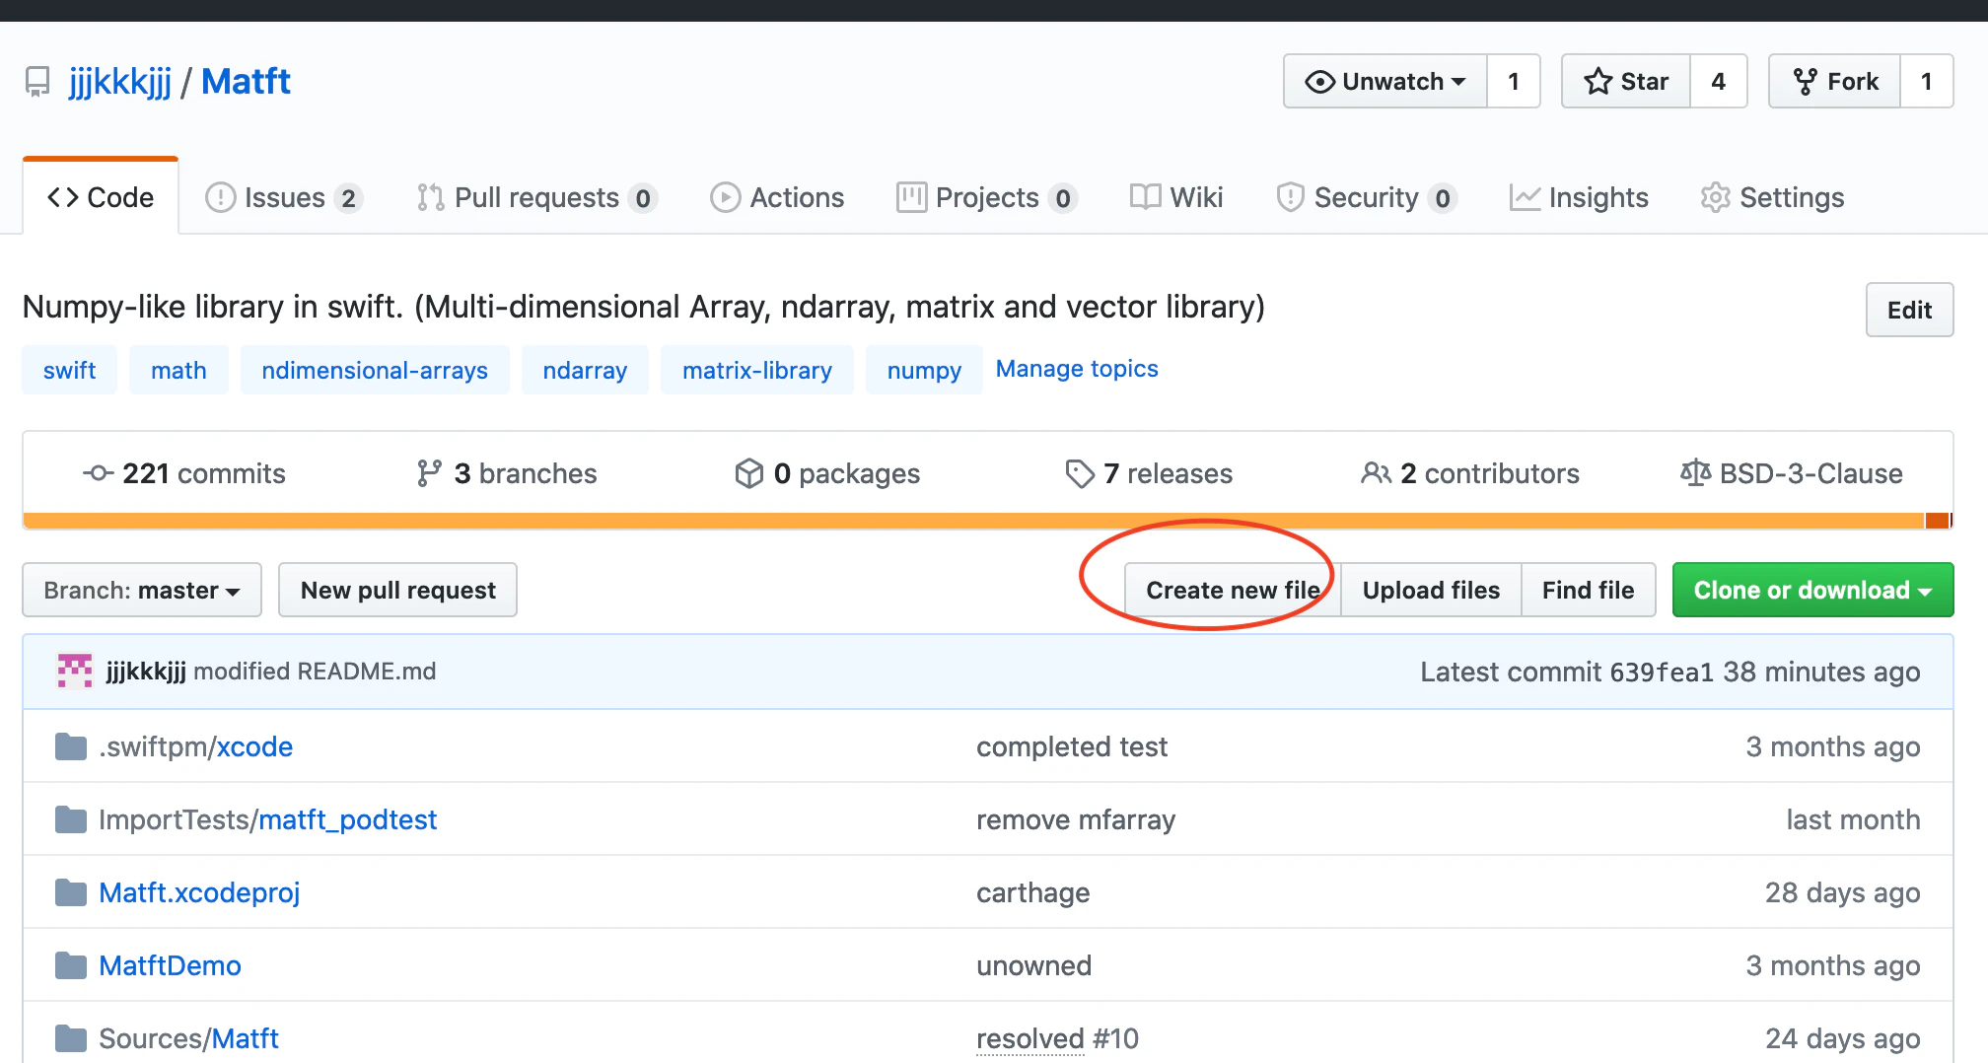Open the Insights tab
The height and width of the screenshot is (1063, 1988).
point(1579,197)
